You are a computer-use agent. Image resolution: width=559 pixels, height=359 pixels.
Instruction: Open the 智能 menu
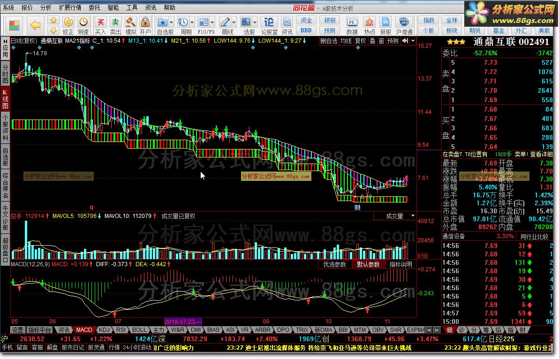[x=113, y=7]
